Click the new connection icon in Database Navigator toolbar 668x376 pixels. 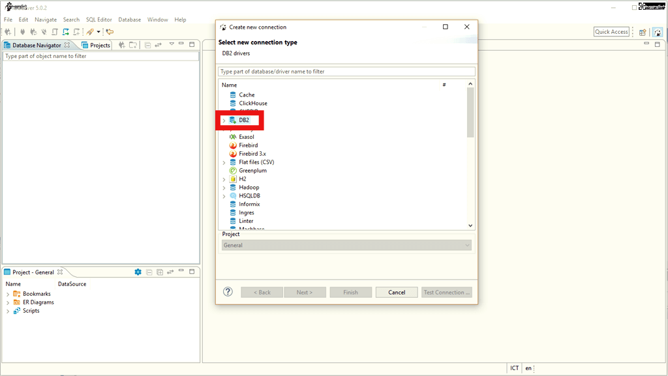click(x=122, y=45)
